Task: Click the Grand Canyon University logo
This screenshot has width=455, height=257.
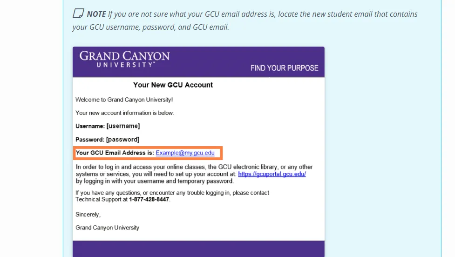Action: (x=124, y=59)
